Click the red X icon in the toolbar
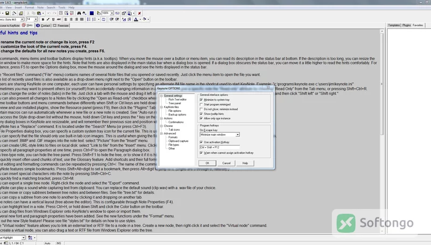Screen dimensions: 431x245 tap(140, 13)
